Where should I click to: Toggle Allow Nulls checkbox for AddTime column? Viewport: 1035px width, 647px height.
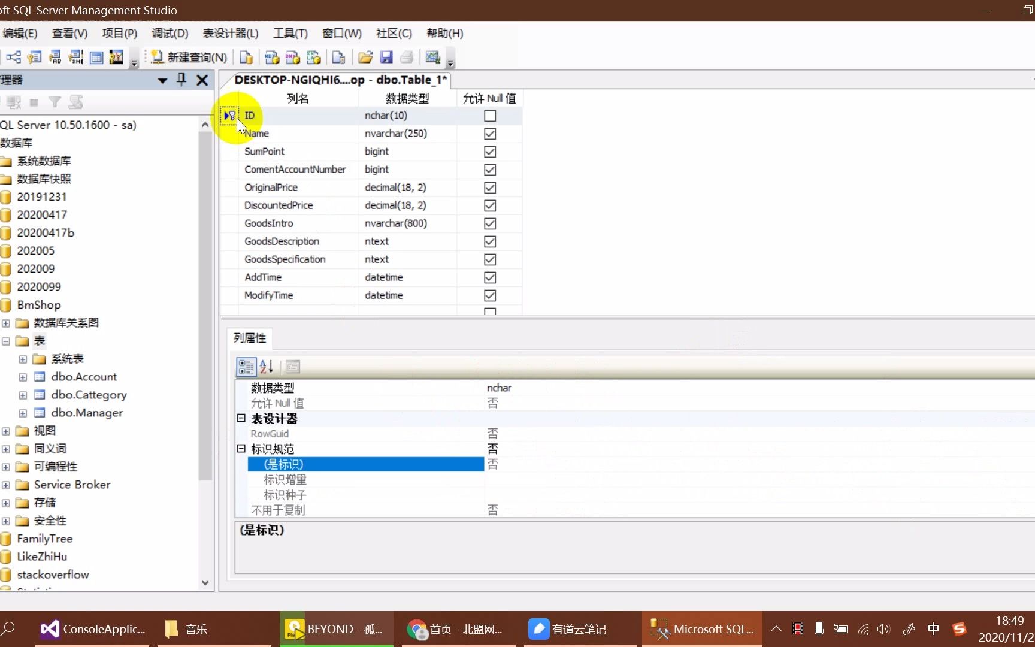click(x=490, y=277)
